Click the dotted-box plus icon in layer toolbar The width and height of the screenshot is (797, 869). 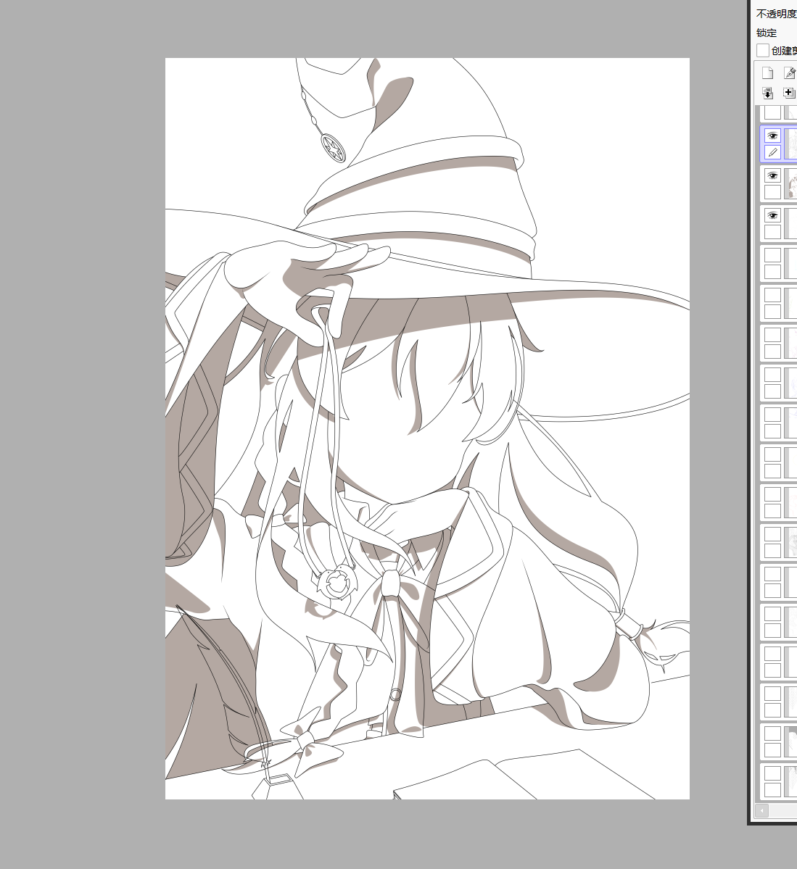pos(789,93)
